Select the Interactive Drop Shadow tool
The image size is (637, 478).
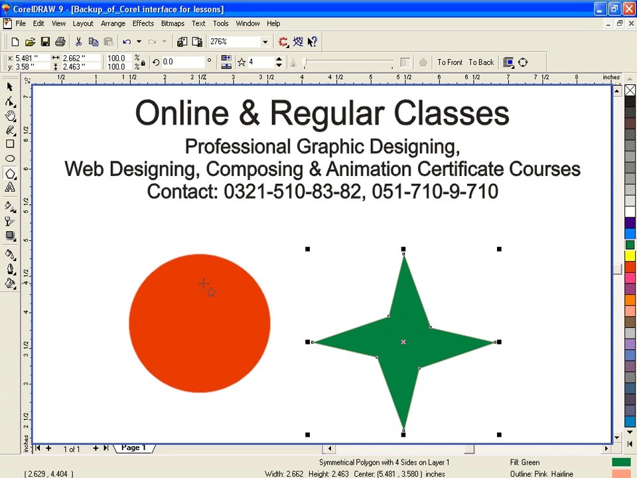10,236
